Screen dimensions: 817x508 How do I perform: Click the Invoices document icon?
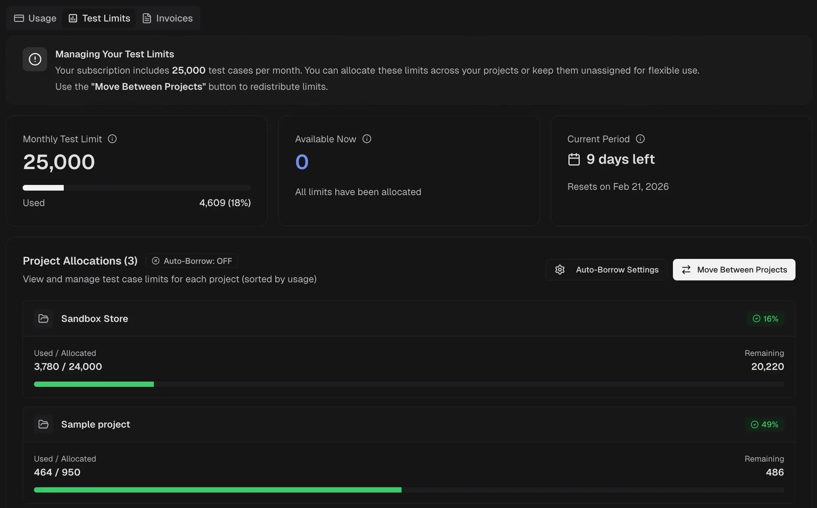147,18
